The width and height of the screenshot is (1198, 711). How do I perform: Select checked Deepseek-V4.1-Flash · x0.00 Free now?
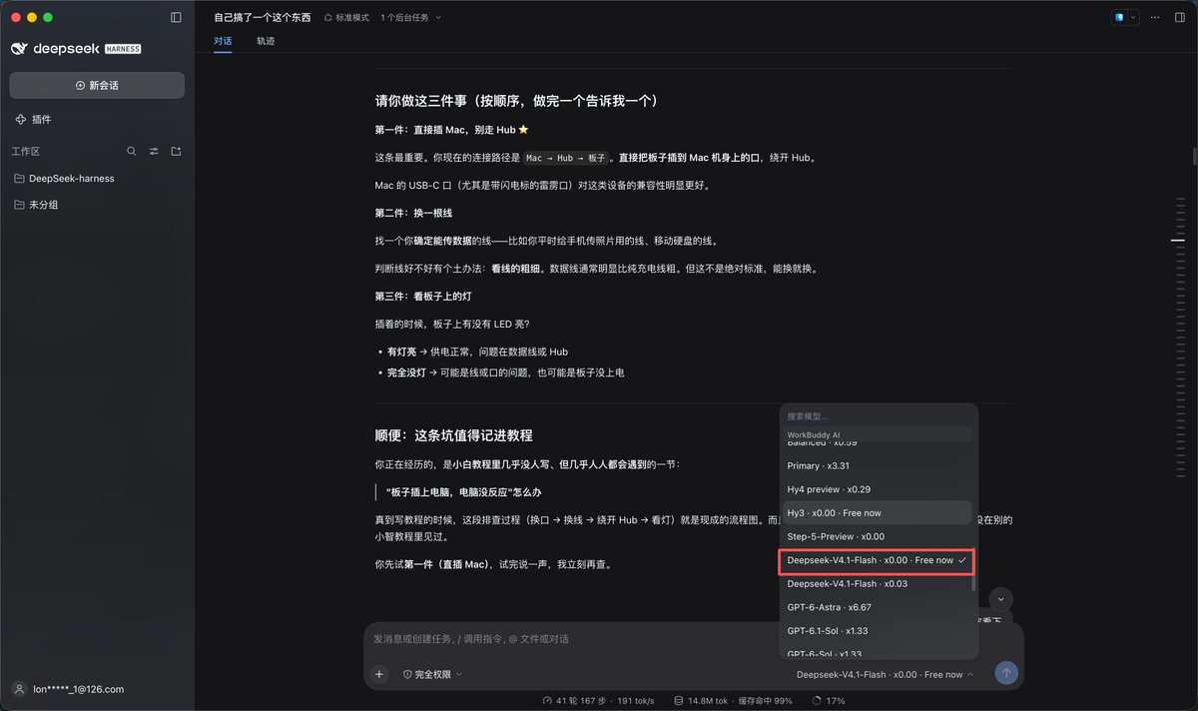pyautogui.click(x=877, y=560)
